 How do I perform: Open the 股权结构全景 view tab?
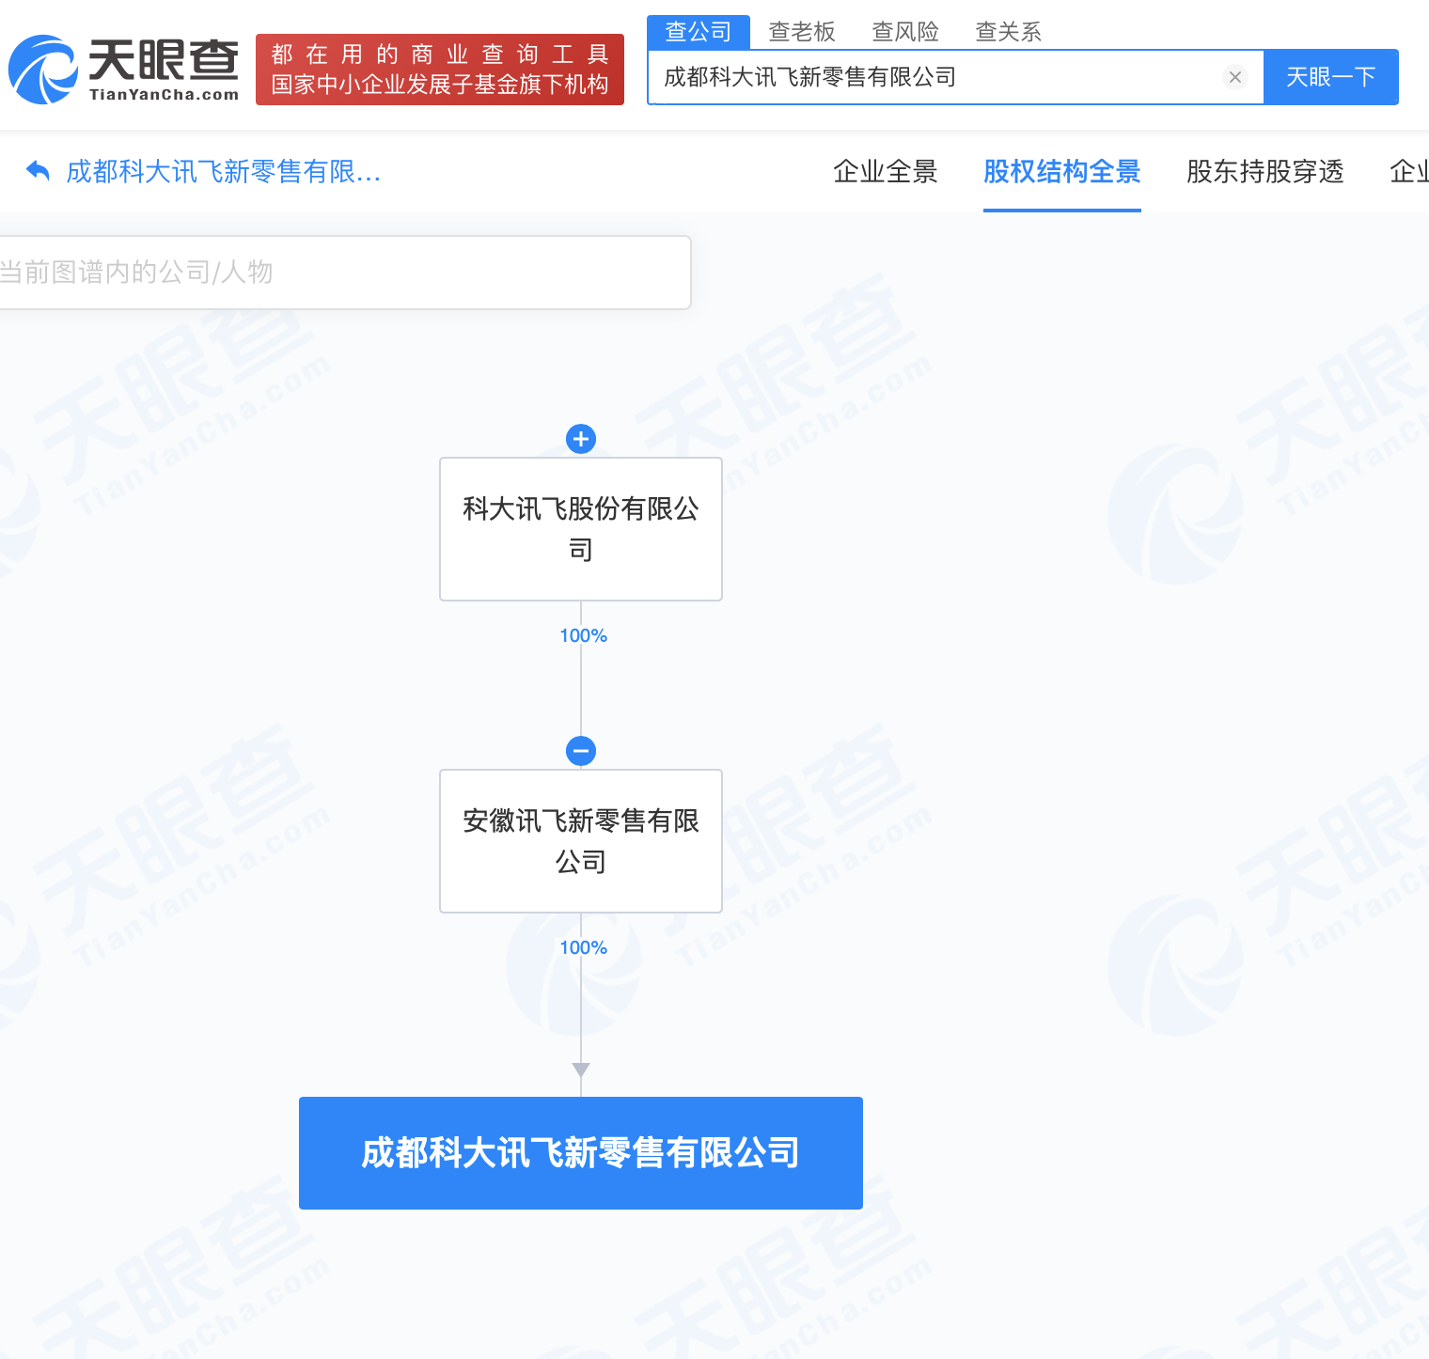[x=1062, y=172]
